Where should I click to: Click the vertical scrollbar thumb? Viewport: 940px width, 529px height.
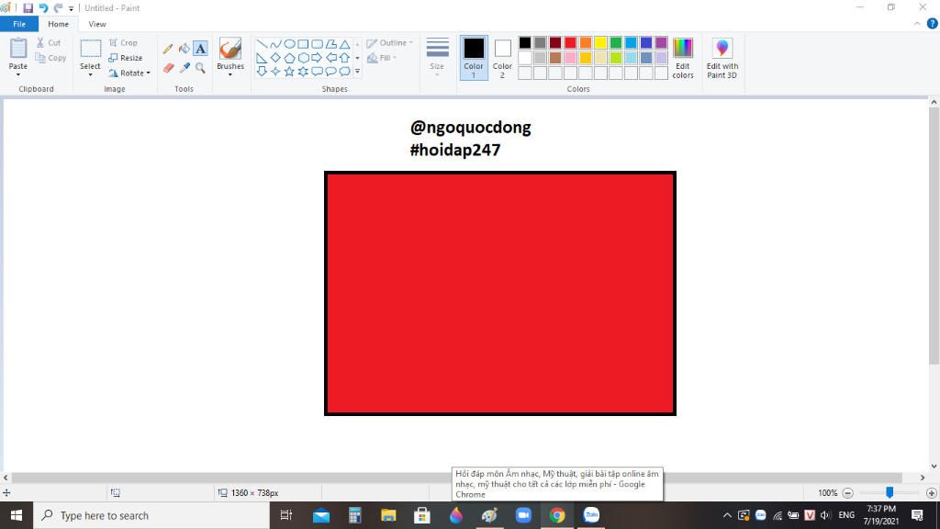pos(934,236)
